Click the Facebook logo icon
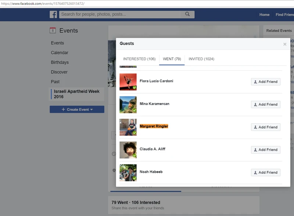 [53, 15]
